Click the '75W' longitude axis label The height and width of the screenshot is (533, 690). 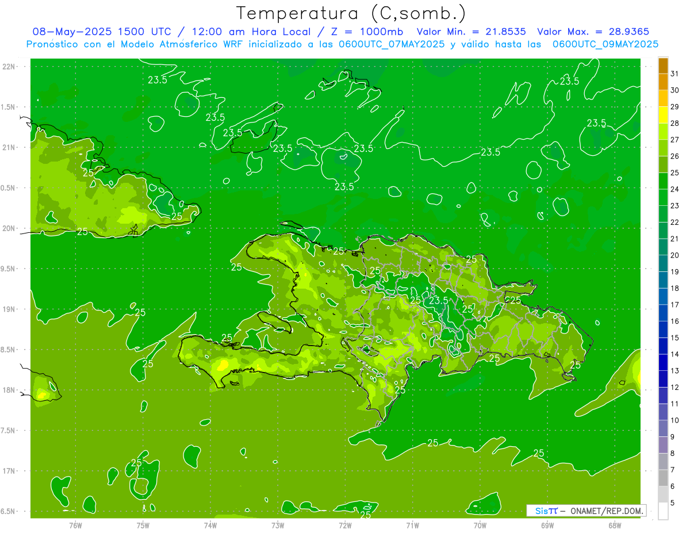[143, 526]
